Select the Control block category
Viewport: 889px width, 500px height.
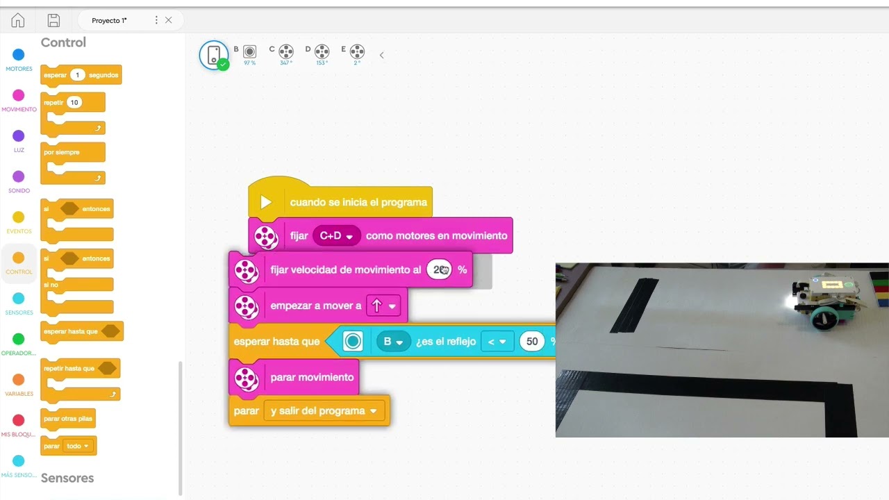(x=19, y=263)
